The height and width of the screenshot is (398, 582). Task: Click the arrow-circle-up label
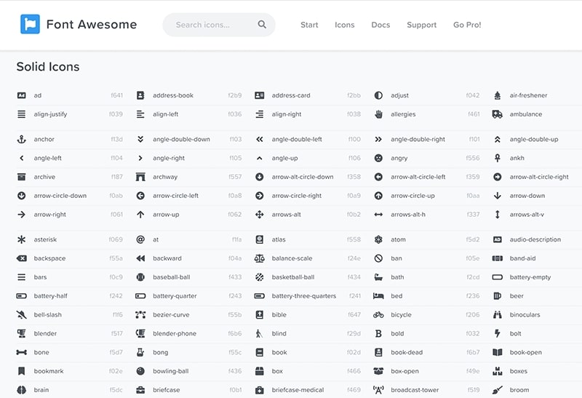tap(412, 196)
